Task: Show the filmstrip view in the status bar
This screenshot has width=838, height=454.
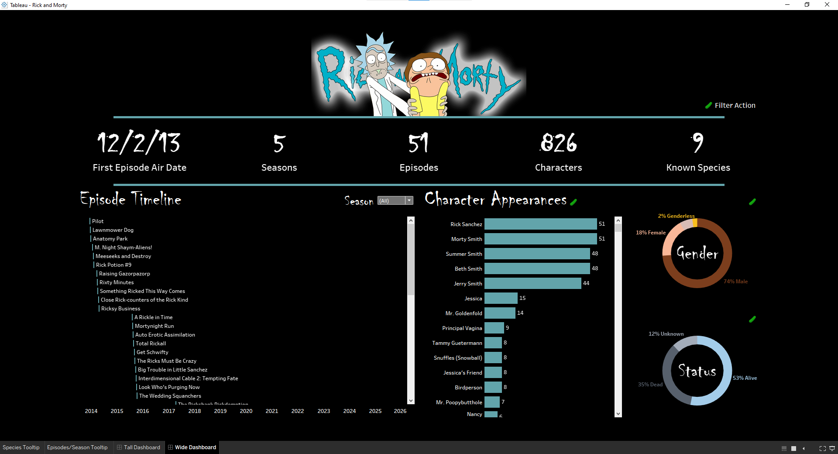Action: coord(784,448)
